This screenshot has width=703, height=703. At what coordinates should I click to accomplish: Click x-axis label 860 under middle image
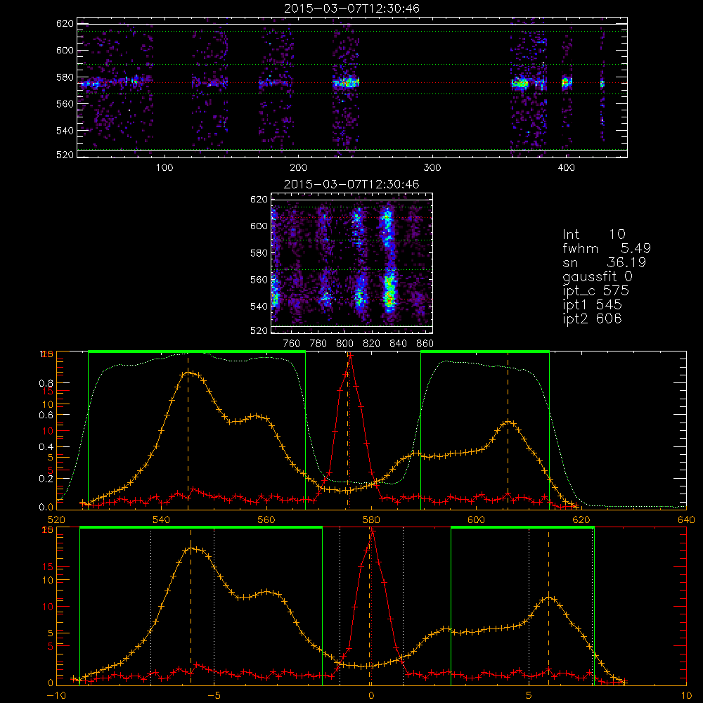click(x=425, y=344)
